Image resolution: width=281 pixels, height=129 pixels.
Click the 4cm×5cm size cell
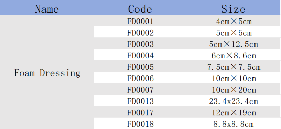coord(234,21)
